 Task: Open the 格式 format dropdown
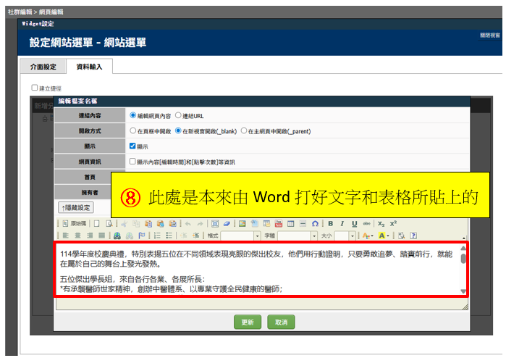256,236
